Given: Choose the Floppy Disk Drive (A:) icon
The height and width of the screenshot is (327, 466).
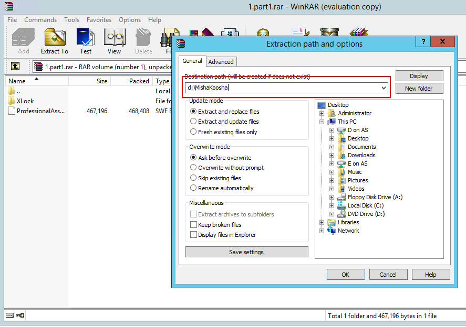Looking at the screenshot, I should click(x=341, y=197).
